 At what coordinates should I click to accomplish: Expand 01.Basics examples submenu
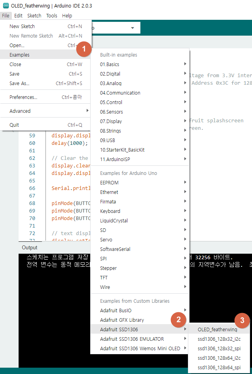[x=140, y=65]
